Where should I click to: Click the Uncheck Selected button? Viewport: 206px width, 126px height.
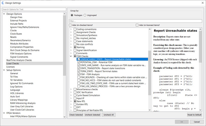[92, 115]
